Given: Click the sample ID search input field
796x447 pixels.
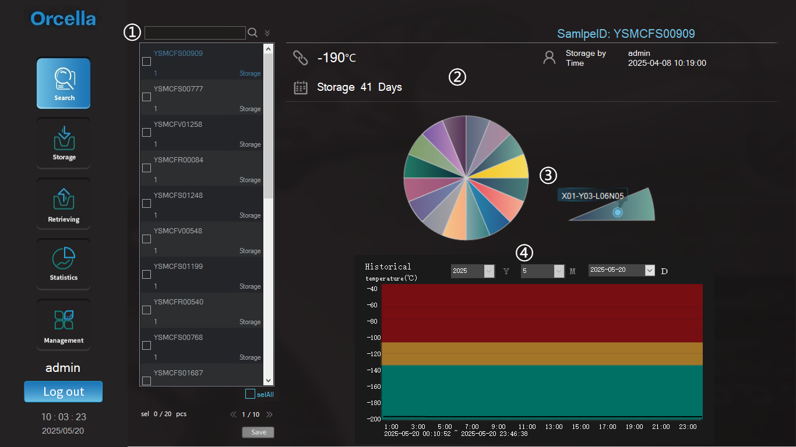Looking at the screenshot, I should point(195,33).
